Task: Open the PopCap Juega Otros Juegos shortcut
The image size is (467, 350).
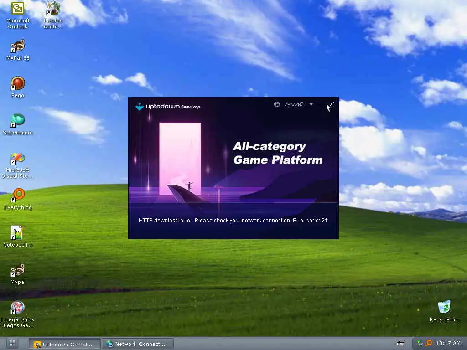Action: [x=18, y=314]
